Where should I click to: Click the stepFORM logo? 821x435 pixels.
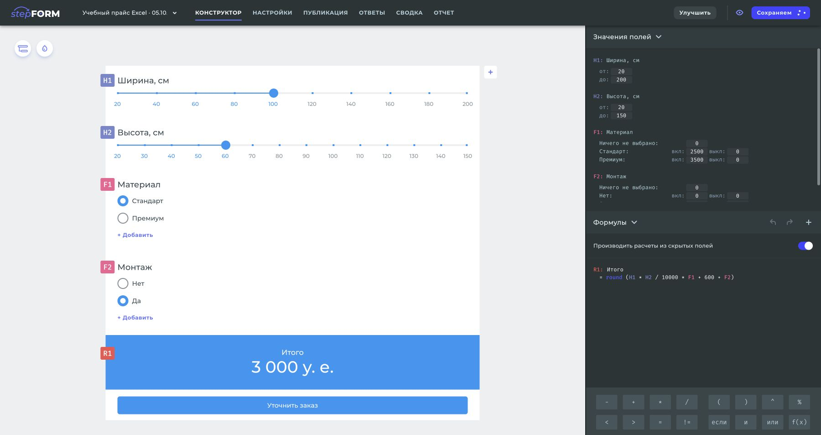pyautogui.click(x=35, y=13)
